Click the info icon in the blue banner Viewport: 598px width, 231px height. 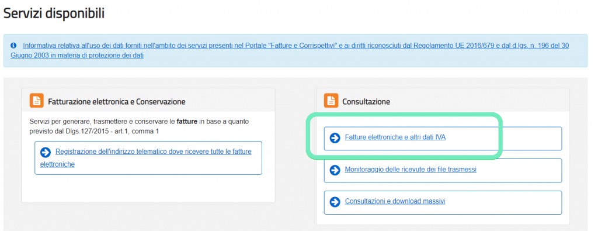point(13,46)
